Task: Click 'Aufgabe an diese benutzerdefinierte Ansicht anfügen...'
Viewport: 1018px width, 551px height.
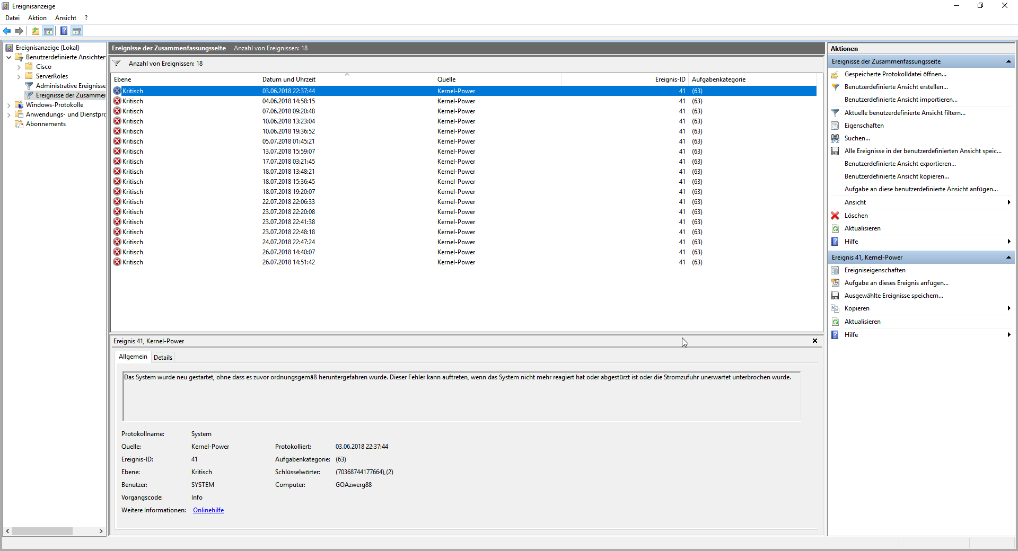Action: [921, 189]
